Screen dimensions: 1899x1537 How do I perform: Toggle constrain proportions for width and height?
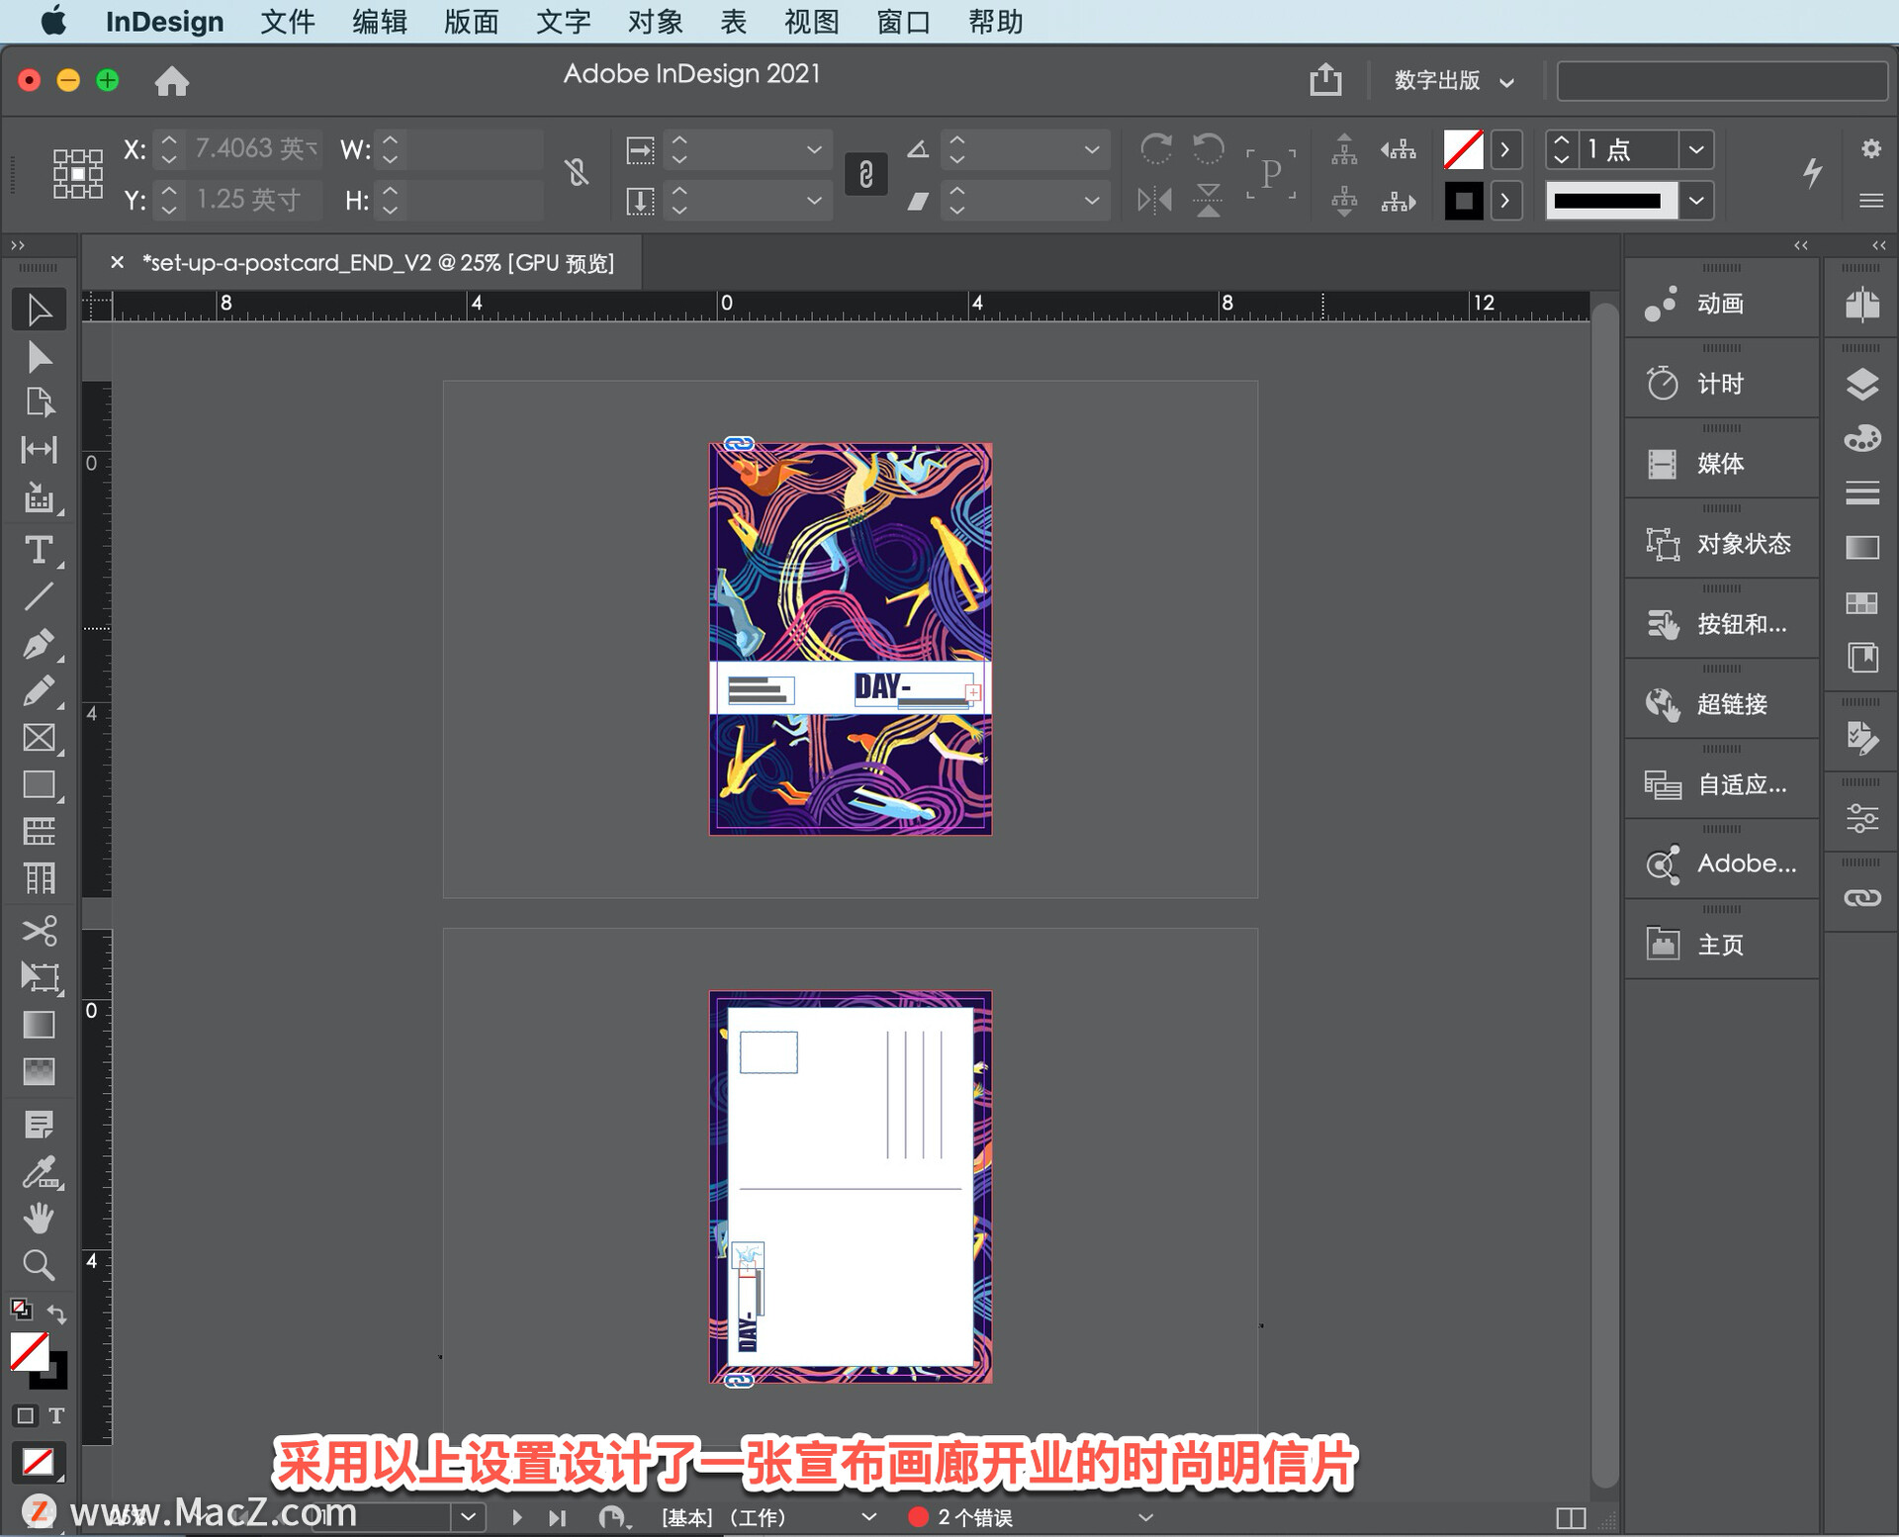578,173
